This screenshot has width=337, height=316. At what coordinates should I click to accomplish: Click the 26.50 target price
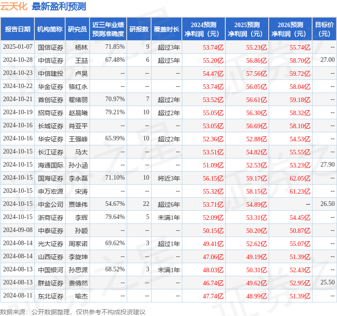point(328,204)
